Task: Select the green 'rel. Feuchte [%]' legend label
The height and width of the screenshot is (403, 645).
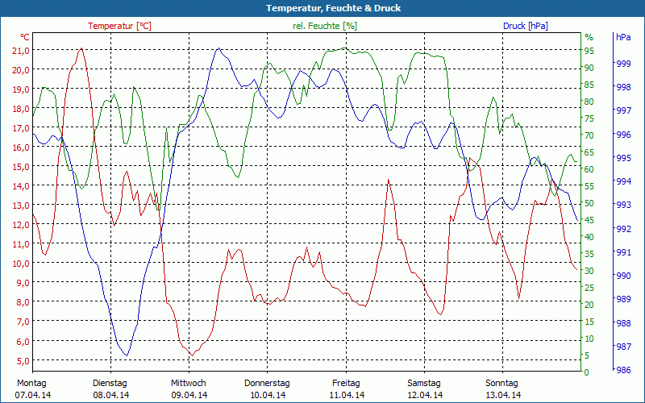Action: click(x=325, y=26)
